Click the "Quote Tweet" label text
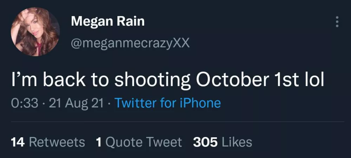The image size is (351, 158). [x=144, y=142]
